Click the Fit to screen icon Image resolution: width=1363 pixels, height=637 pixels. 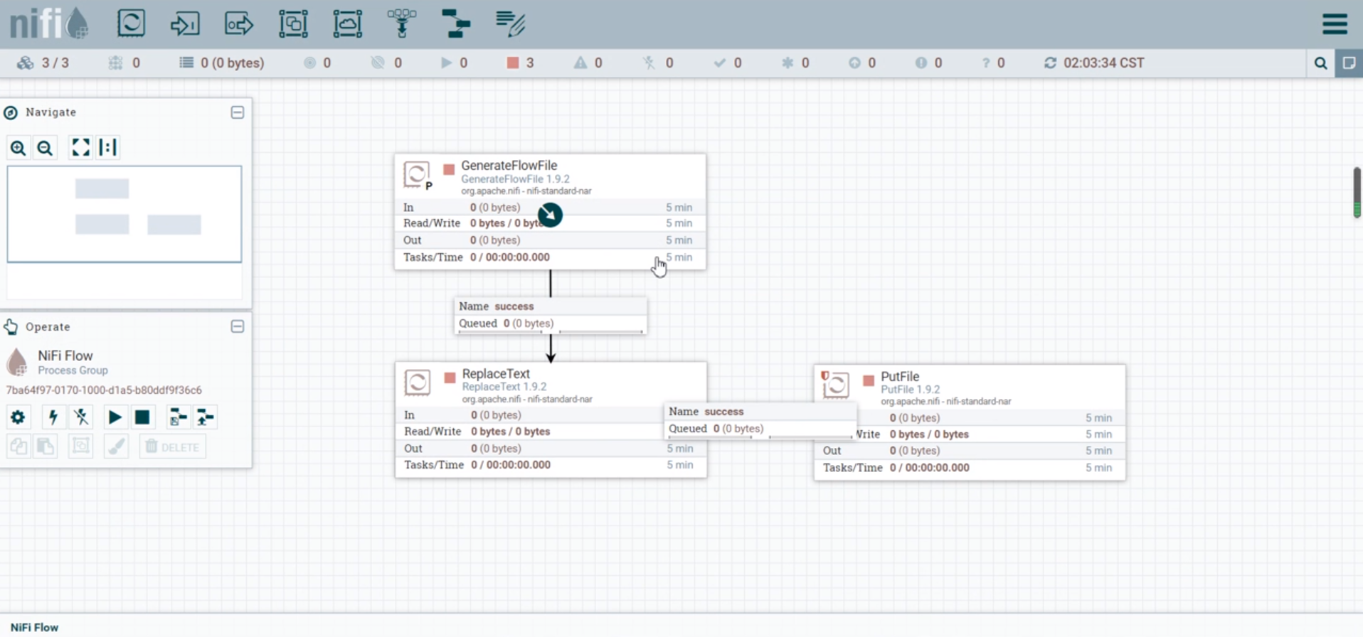(x=80, y=147)
